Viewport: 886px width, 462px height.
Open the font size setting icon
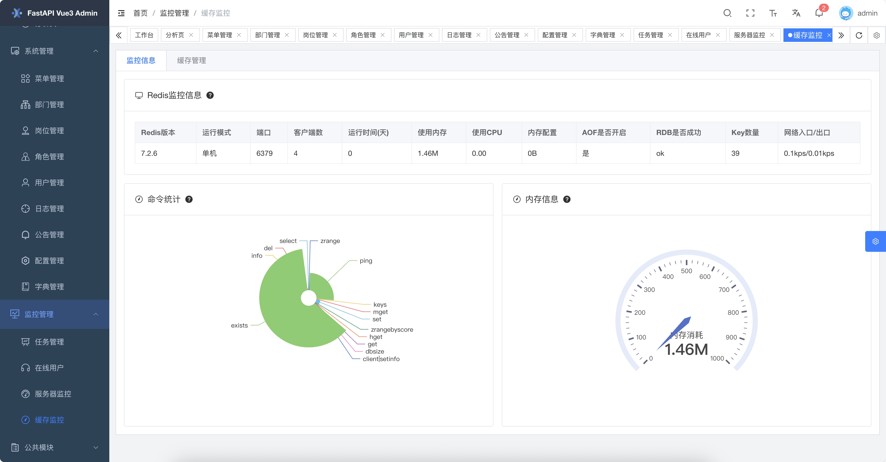[773, 13]
